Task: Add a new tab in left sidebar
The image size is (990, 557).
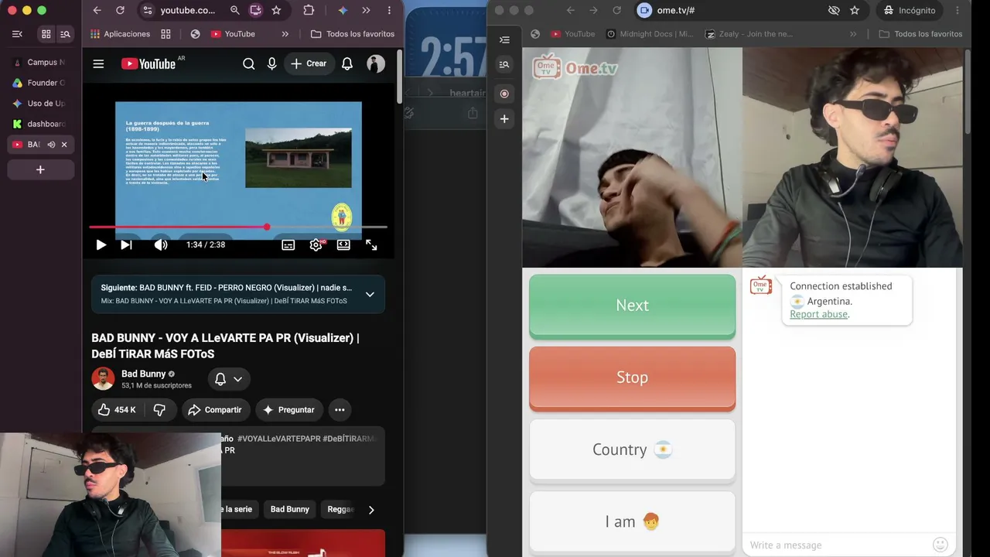Action: click(x=41, y=169)
